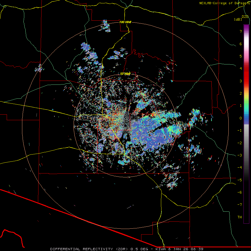Click the 6 dB label on the scale
The width and height of the screenshot is (251, 251).
pos(241,44)
